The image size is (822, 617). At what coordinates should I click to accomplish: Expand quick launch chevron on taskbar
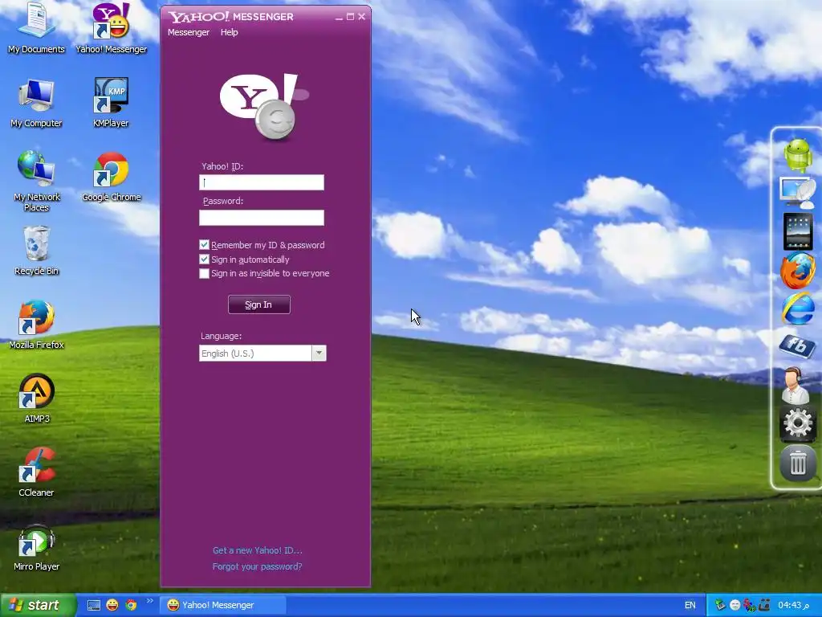click(x=149, y=601)
